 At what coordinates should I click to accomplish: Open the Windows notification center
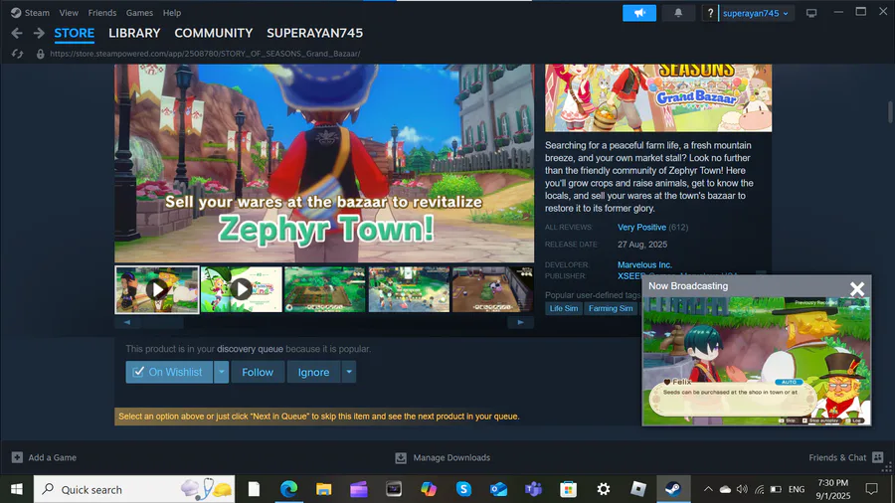(871, 489)
